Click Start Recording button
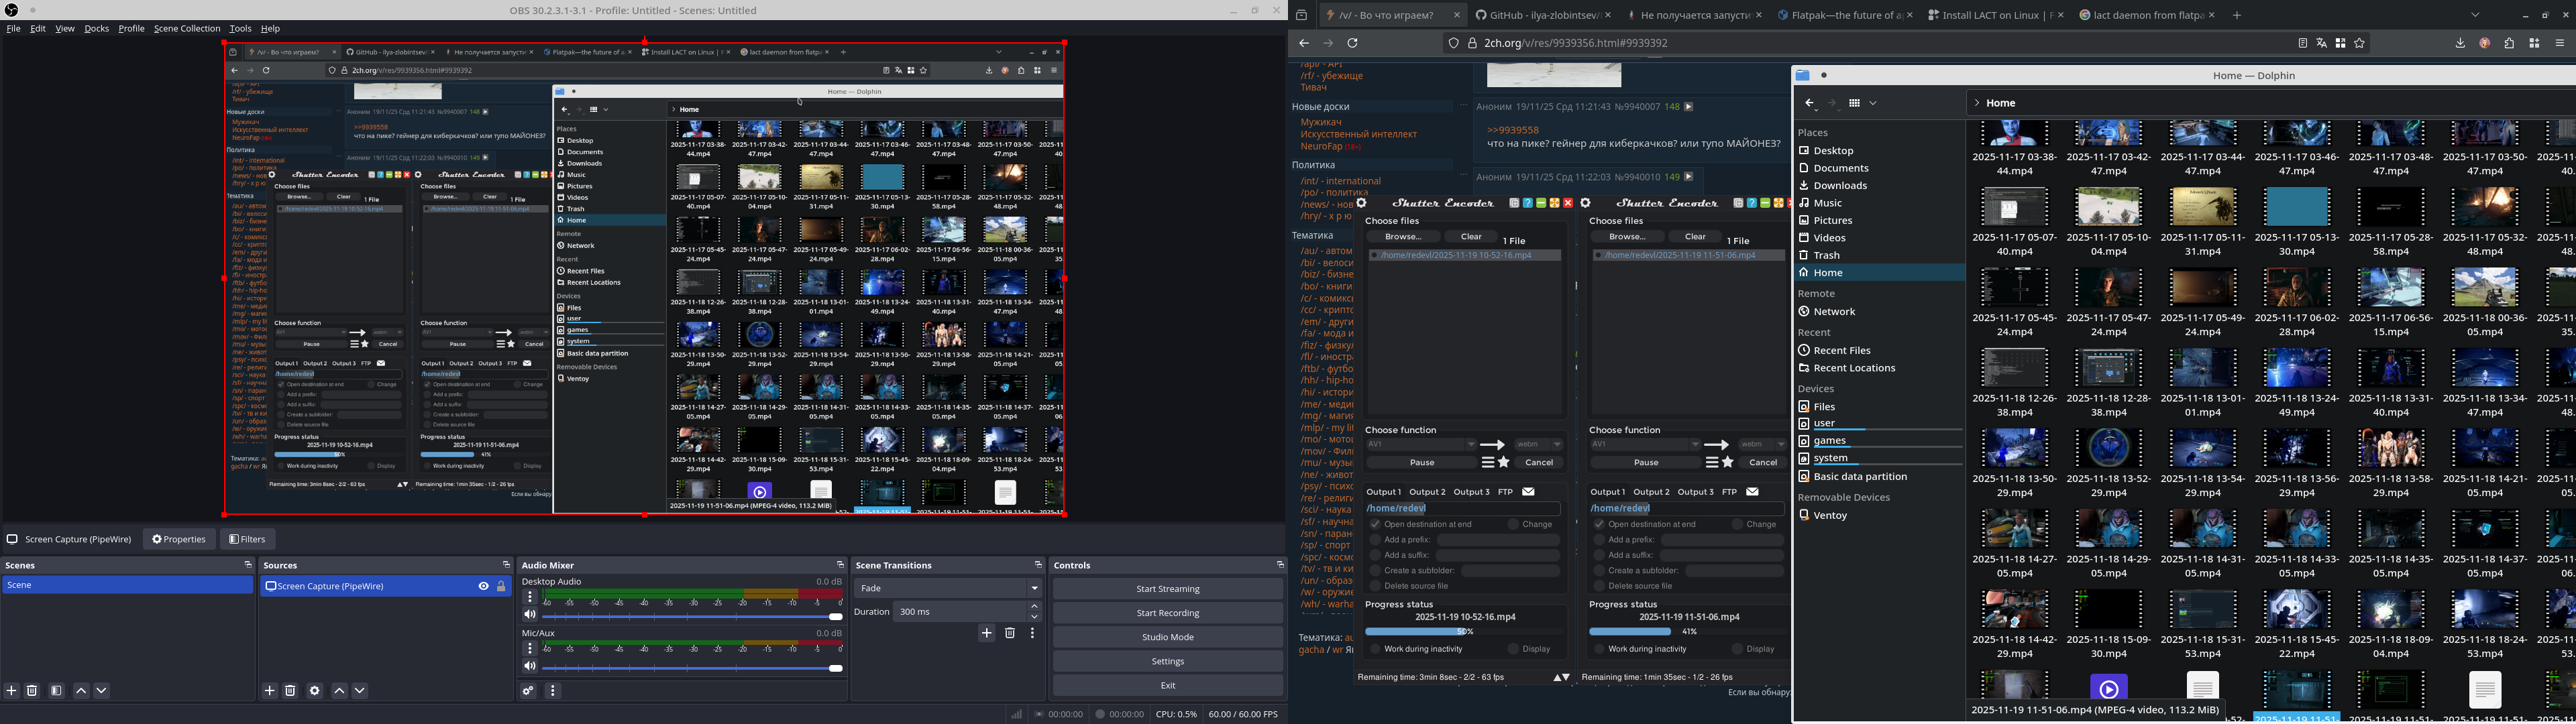 1167,613
